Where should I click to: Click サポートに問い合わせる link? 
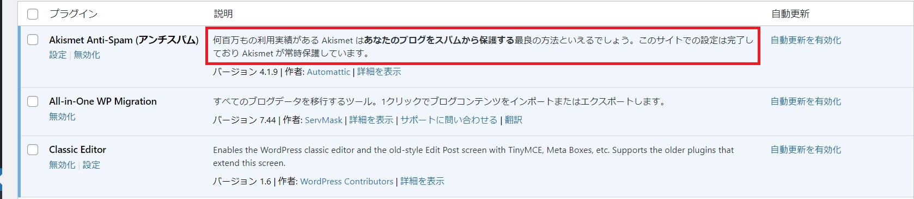coord(449,120)
